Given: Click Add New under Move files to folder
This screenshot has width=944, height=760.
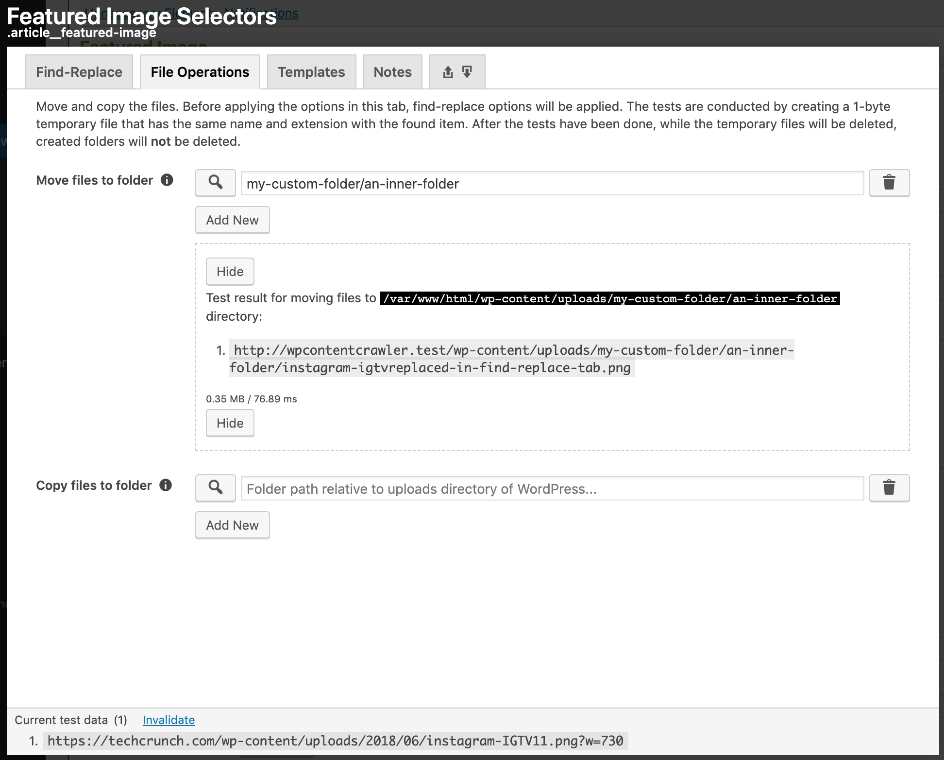Looking at the screenshot, I should coord(233,220).
